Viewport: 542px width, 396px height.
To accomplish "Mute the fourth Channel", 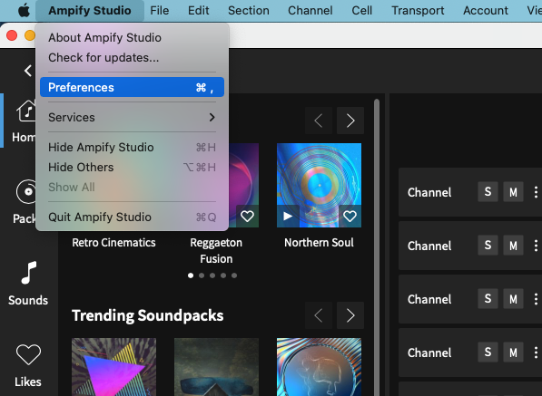I will (x=513, y=353).
